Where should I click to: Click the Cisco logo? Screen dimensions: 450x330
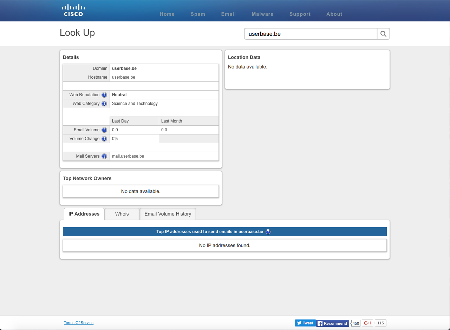[73, 11]
